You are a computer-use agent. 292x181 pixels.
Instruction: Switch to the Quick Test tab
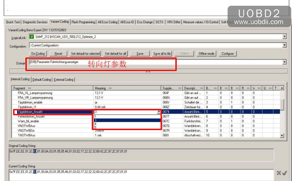coord(13,22)
